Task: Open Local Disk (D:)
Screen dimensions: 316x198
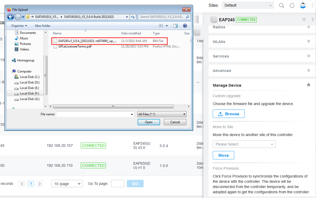Action: pyautogui.click(x=27, y=82)
